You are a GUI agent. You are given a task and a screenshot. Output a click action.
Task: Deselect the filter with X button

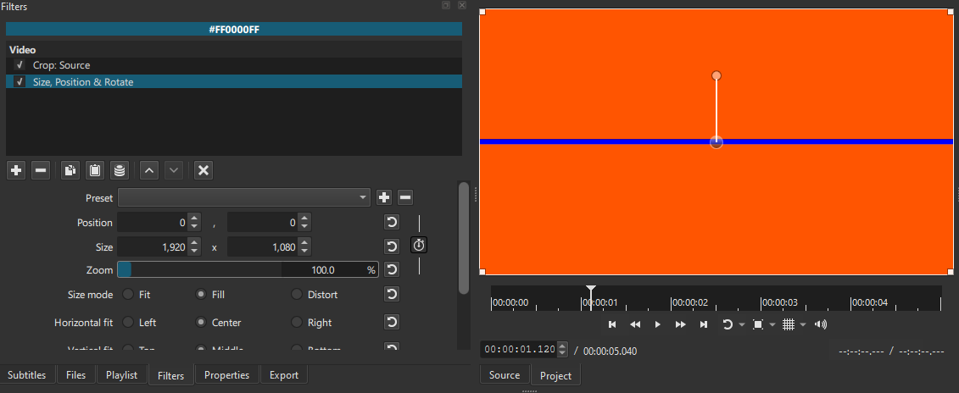tap(204, 170)
